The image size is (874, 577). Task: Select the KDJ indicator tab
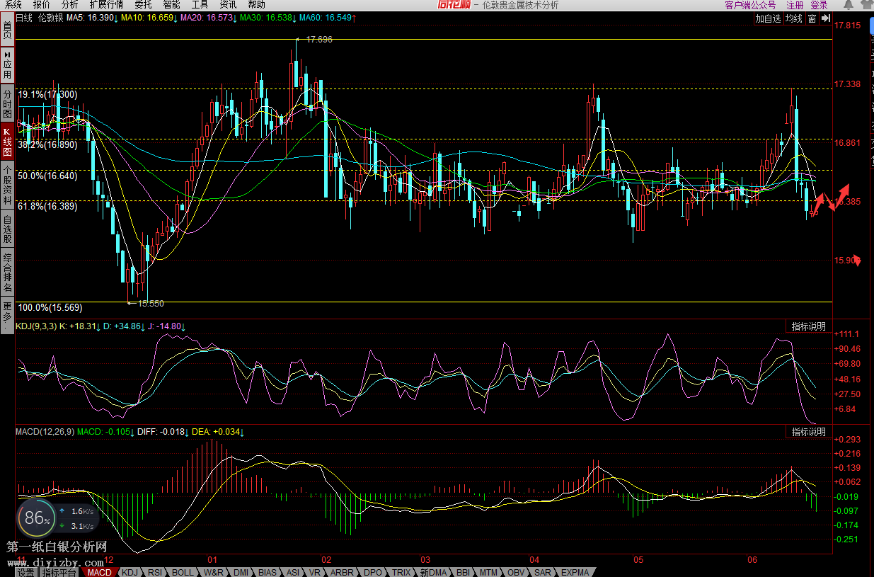pos(130,572)
